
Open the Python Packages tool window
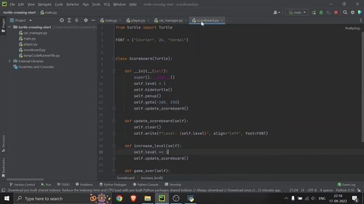click(113, 185)
